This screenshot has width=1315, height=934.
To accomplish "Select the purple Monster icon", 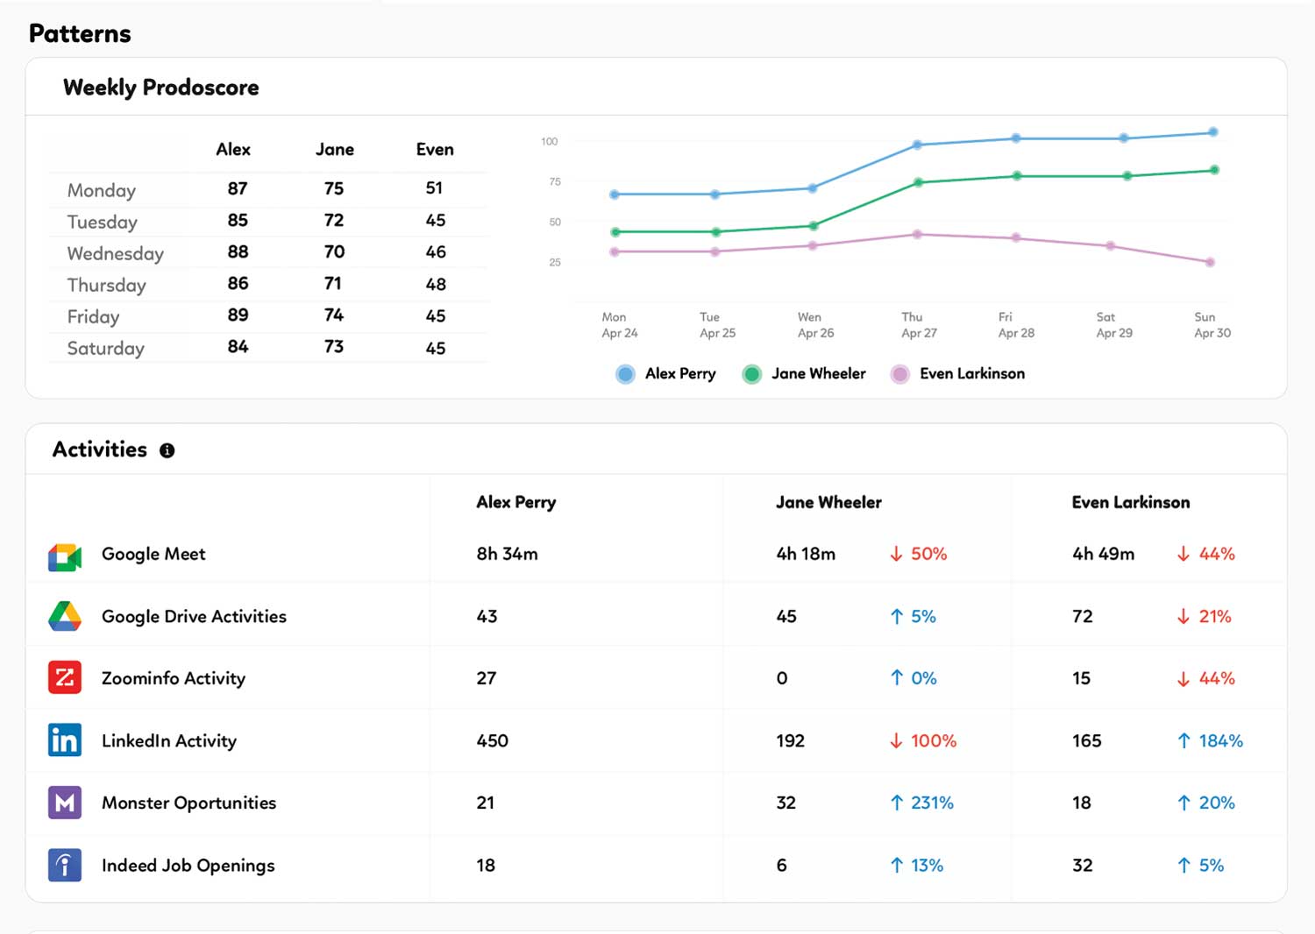I will tap(65, 803).
